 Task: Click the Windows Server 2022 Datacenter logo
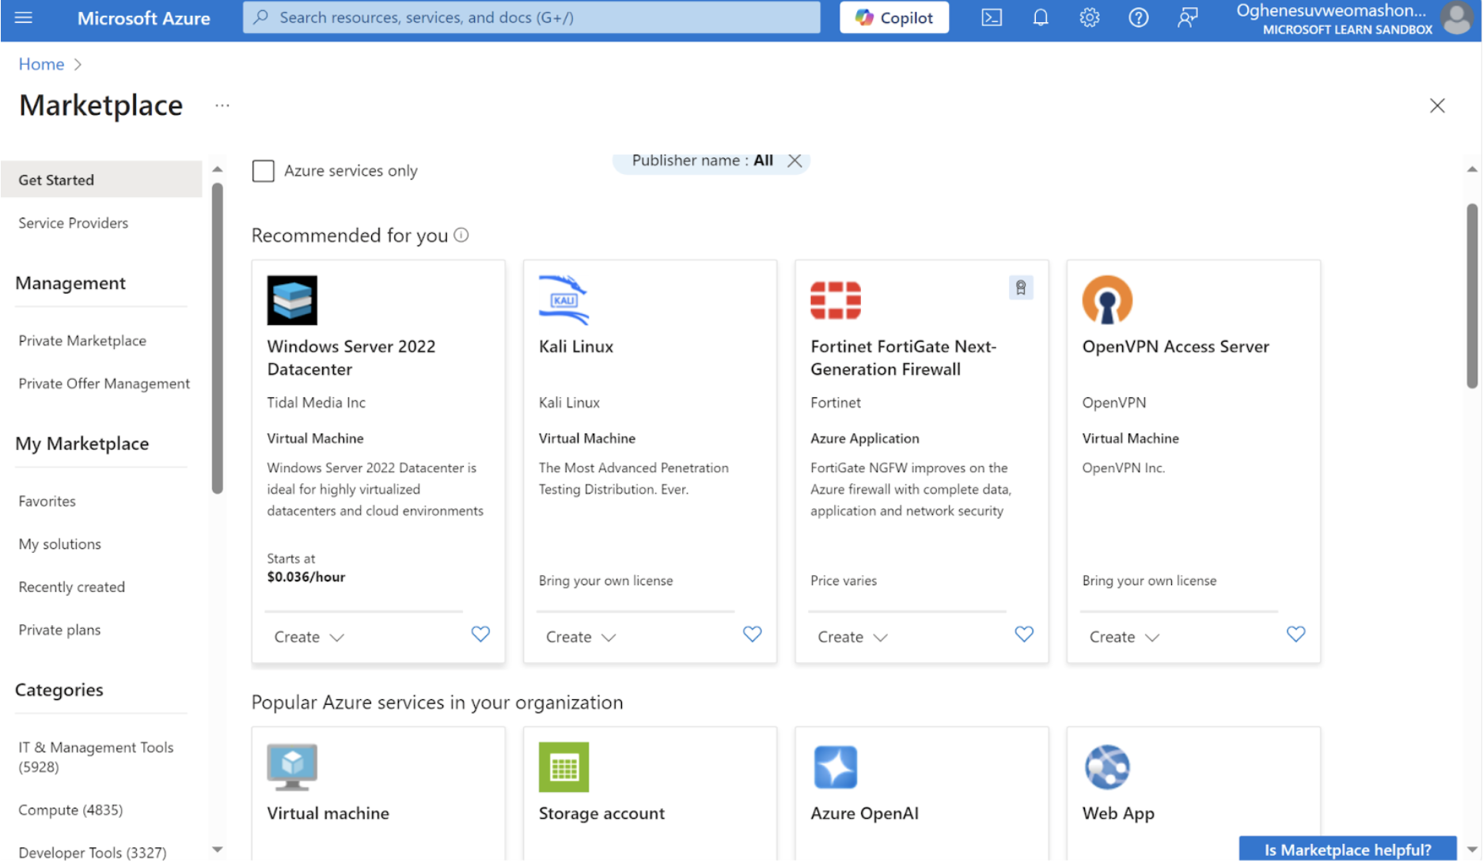tap(292, 300)
